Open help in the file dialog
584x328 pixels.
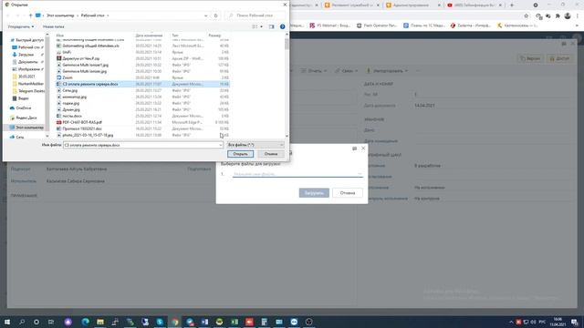tap(282, 26)
